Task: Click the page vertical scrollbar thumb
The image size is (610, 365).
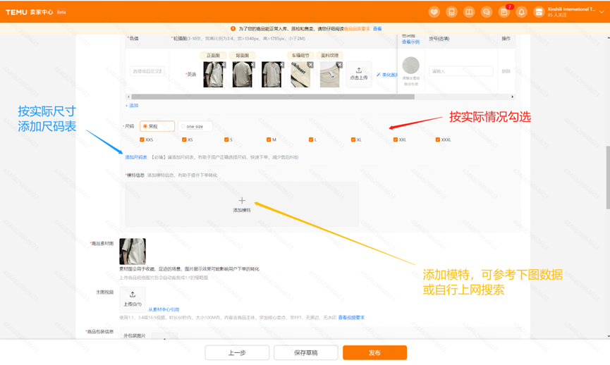Action: coord(608,178)
